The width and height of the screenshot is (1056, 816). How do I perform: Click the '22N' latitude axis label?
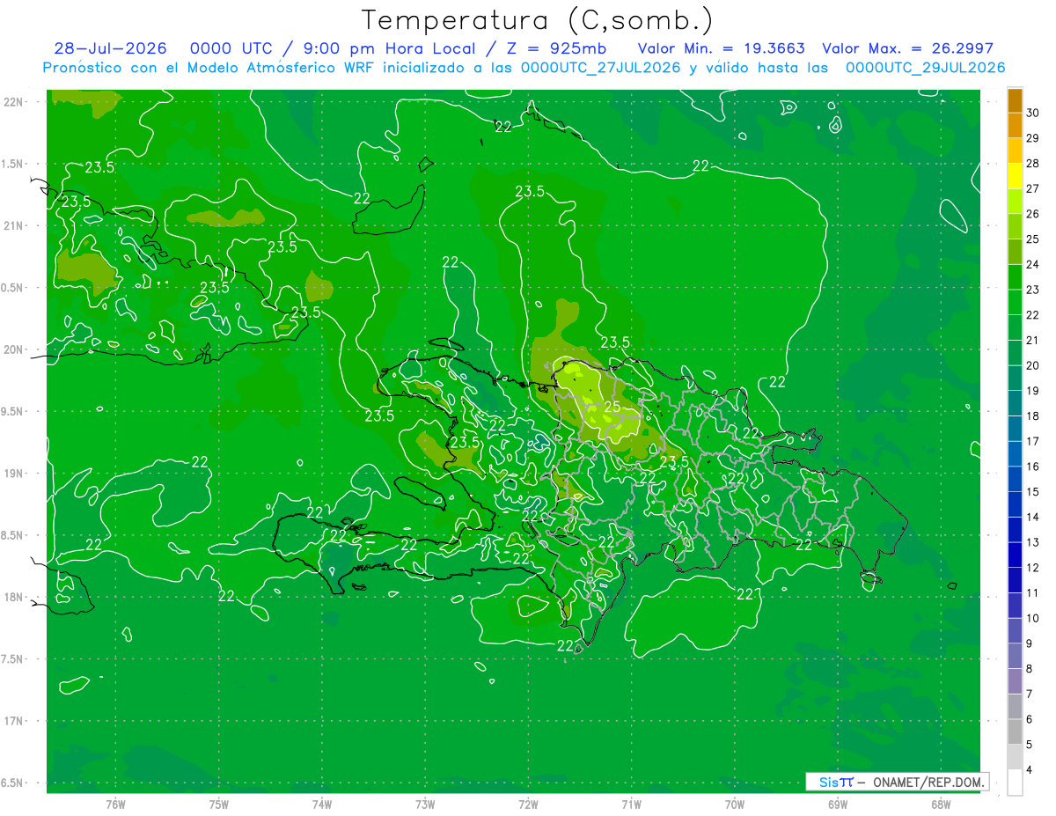(13, 102)
